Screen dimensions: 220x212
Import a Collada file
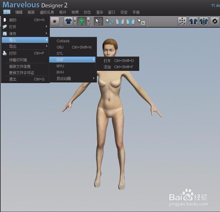[x=73, y=41]
